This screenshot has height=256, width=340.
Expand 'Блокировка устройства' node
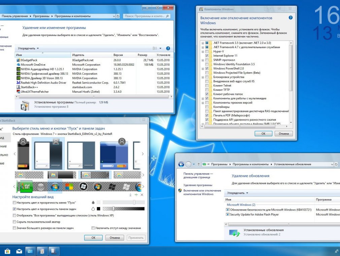(x=203, y=77)
